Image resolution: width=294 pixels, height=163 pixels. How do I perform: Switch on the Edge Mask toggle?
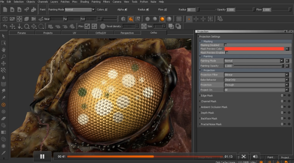[283, 95]
